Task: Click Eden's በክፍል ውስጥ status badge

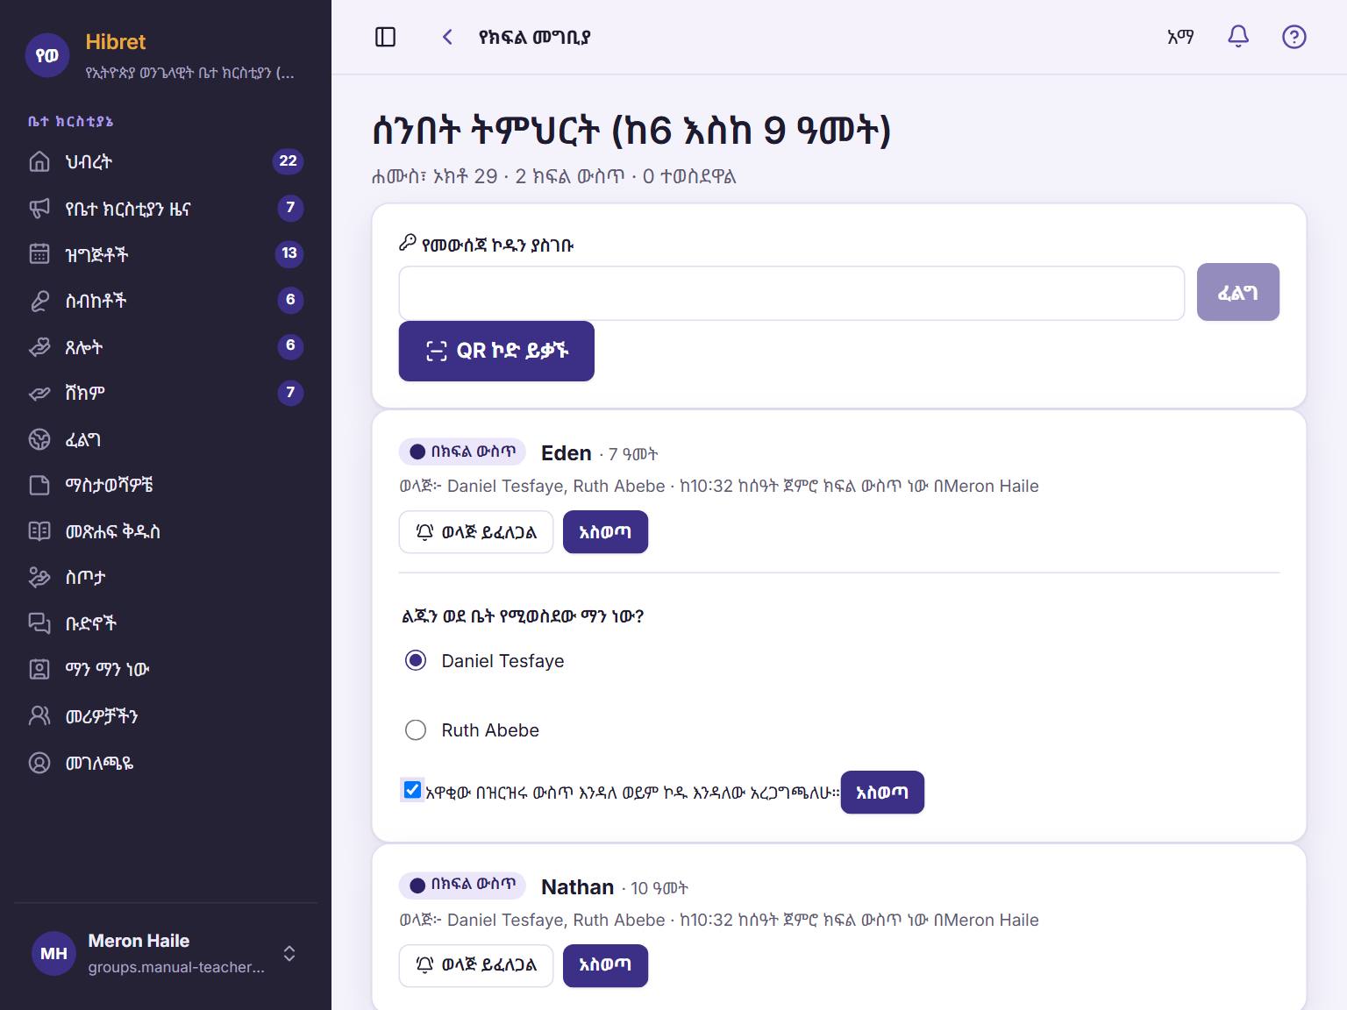Action: (x=462, y=452)
